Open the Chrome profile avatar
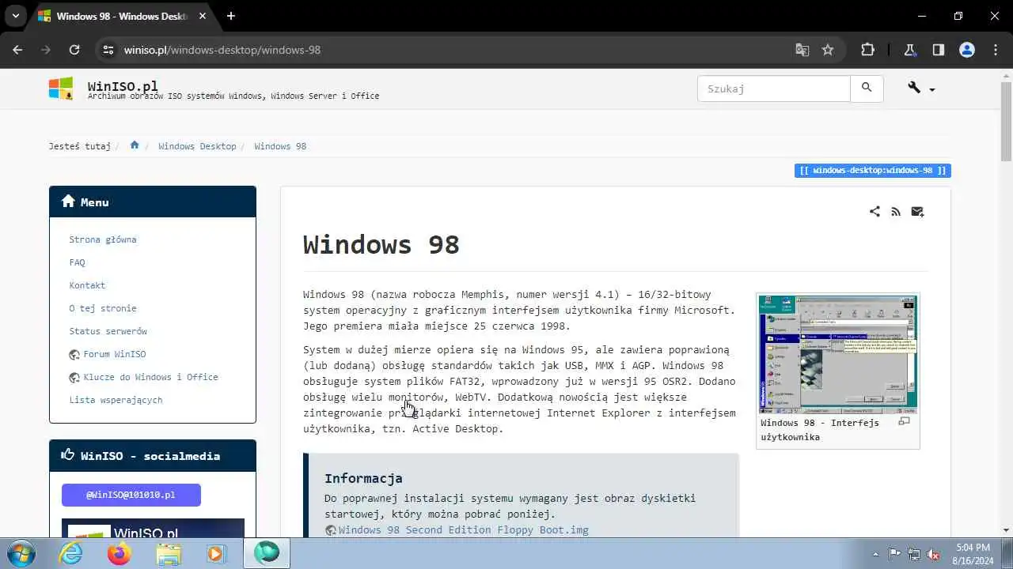Image resolution: width=1013 pixels, height=569 pixels. click(x=967, y=50)
